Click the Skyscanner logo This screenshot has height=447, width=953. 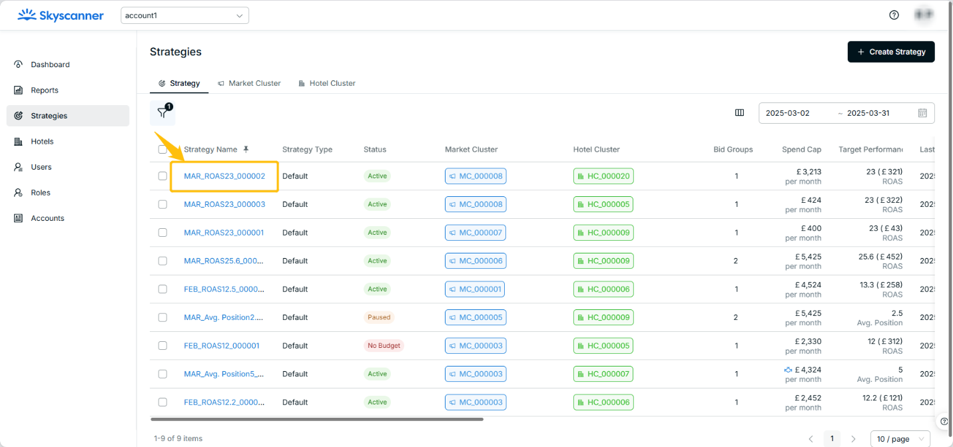[x=61, y=15]
